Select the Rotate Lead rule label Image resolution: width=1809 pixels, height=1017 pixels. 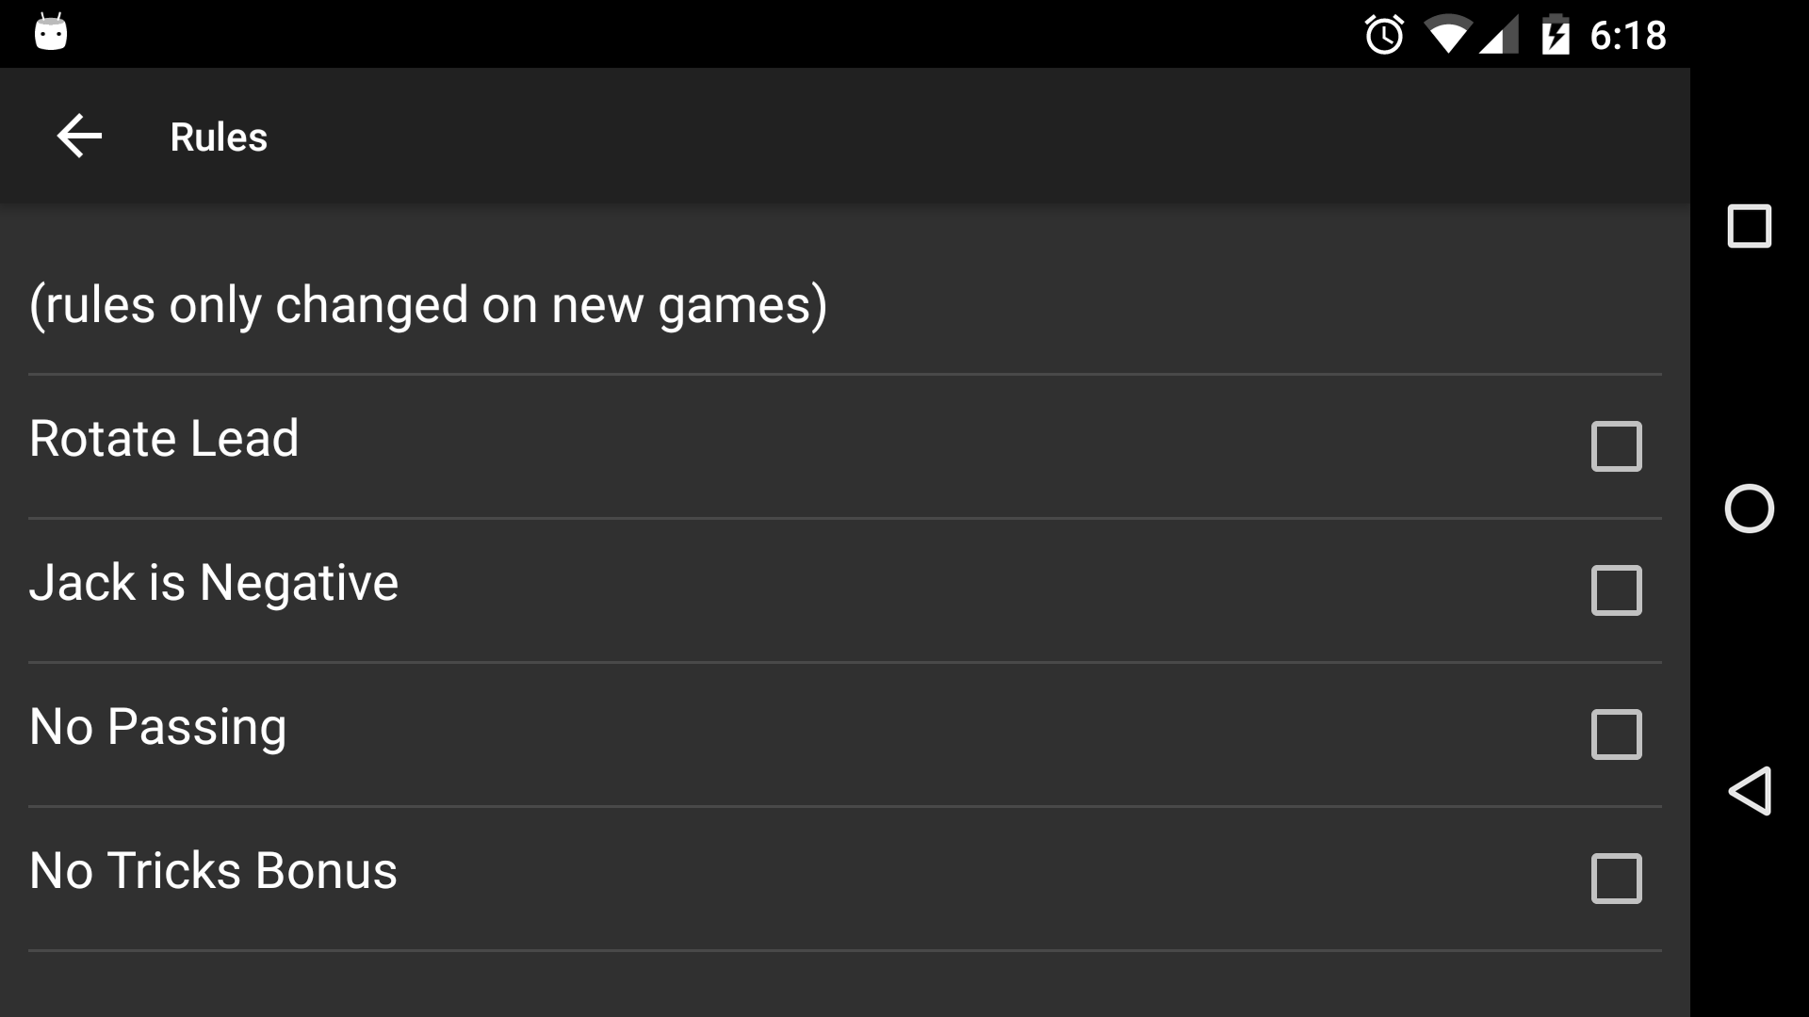[164, 439]
